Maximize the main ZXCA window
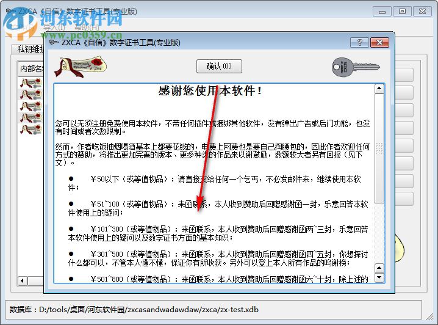Viewport: 438px width, 325px height. click(x=402, y=12)
